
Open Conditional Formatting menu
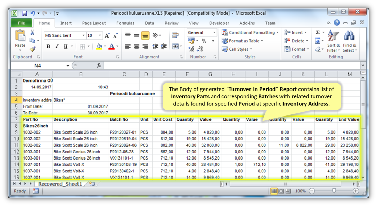(250, 32)
